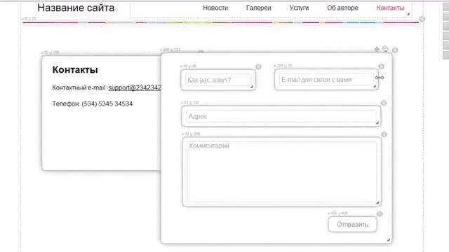Click the corner handle of the navigation menu
The height and width of the screenshot is (252, 449).
(x=408, y=14)
